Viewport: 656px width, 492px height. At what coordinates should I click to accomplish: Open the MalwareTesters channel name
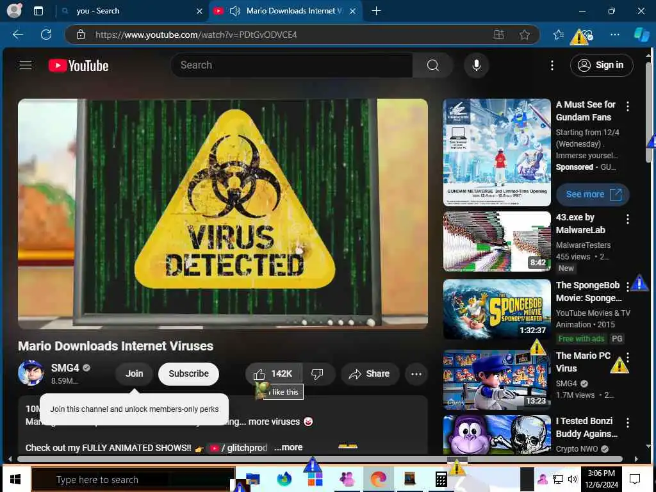(x=583, y=245)
